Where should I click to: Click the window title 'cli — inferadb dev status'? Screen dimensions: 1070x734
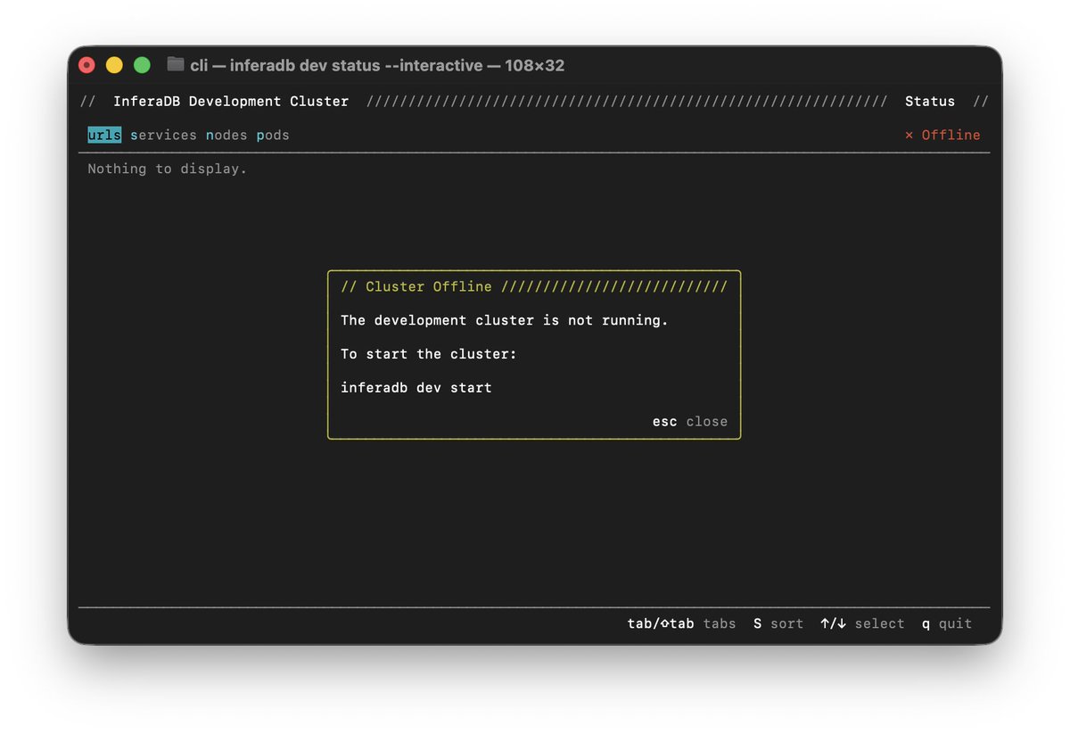click(x=377, y=65)
